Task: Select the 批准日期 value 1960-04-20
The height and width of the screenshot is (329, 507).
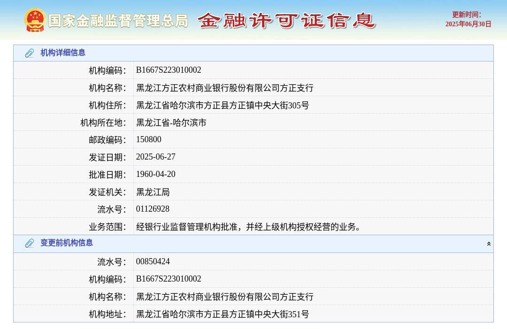Action: (x=155, y=175)
